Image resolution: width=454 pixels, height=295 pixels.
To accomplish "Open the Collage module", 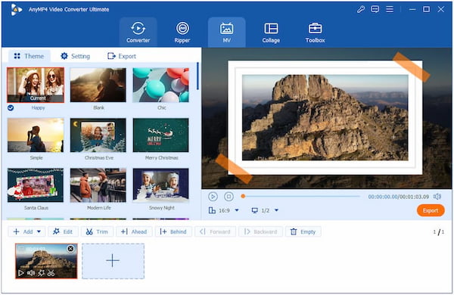I will click(271, 32).
